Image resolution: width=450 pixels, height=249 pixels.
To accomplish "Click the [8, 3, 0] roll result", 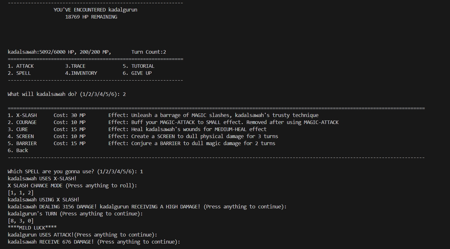I will (20, 221).
